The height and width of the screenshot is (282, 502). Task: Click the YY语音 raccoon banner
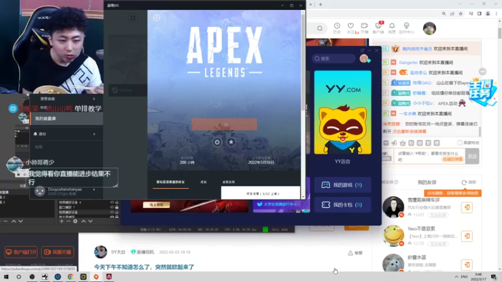pyautogui.click(x=343, y=113)
